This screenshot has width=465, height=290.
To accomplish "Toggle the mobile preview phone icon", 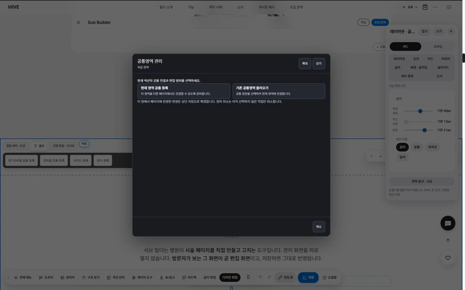I will tap(248, 277).
